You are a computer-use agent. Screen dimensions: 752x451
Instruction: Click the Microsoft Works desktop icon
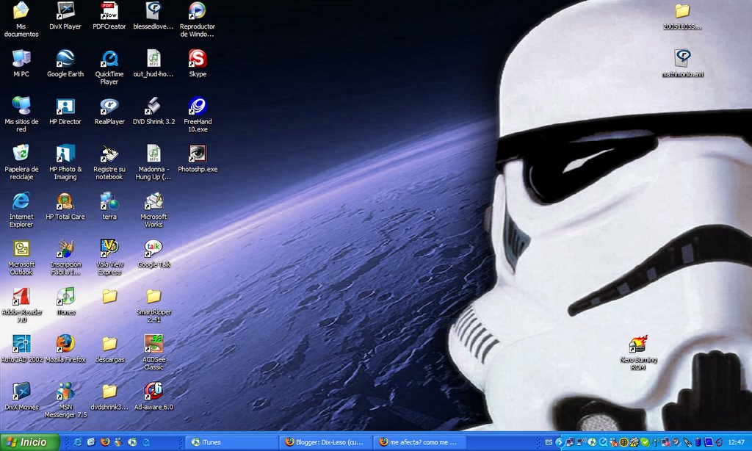153,201
